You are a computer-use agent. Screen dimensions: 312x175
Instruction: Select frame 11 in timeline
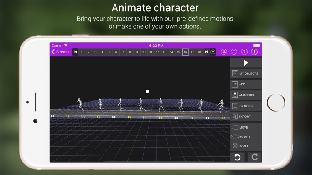pos(151,52)
